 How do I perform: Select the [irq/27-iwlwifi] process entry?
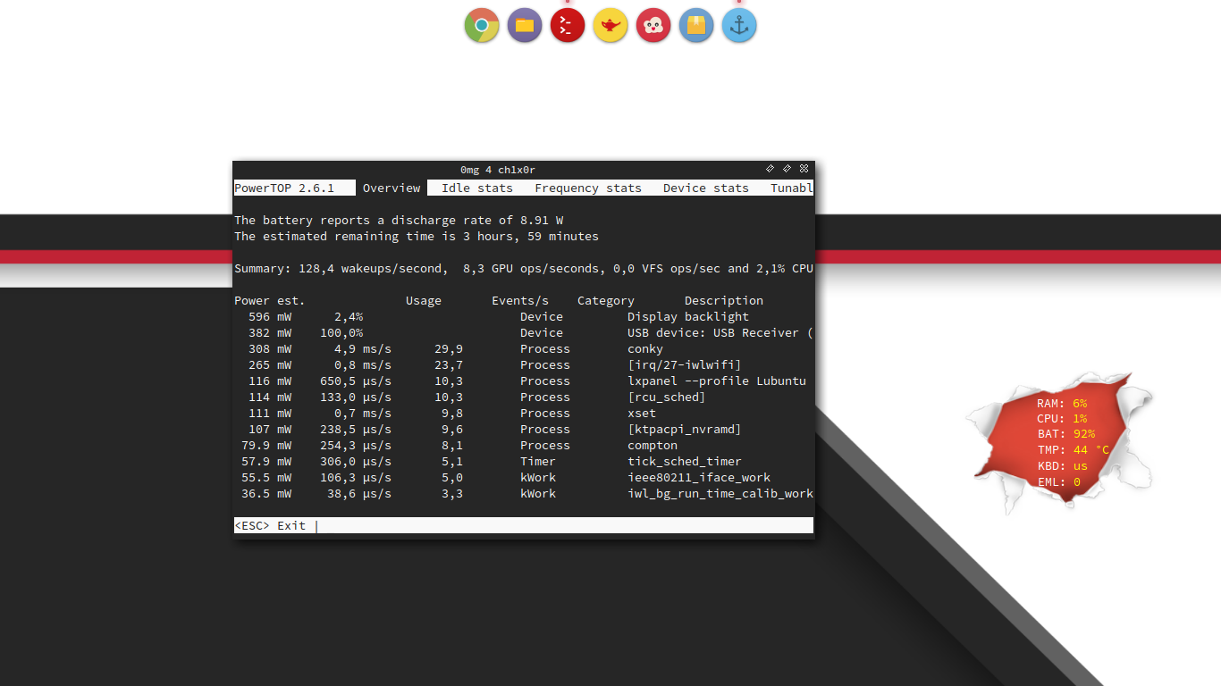click(x=685, y=364)
